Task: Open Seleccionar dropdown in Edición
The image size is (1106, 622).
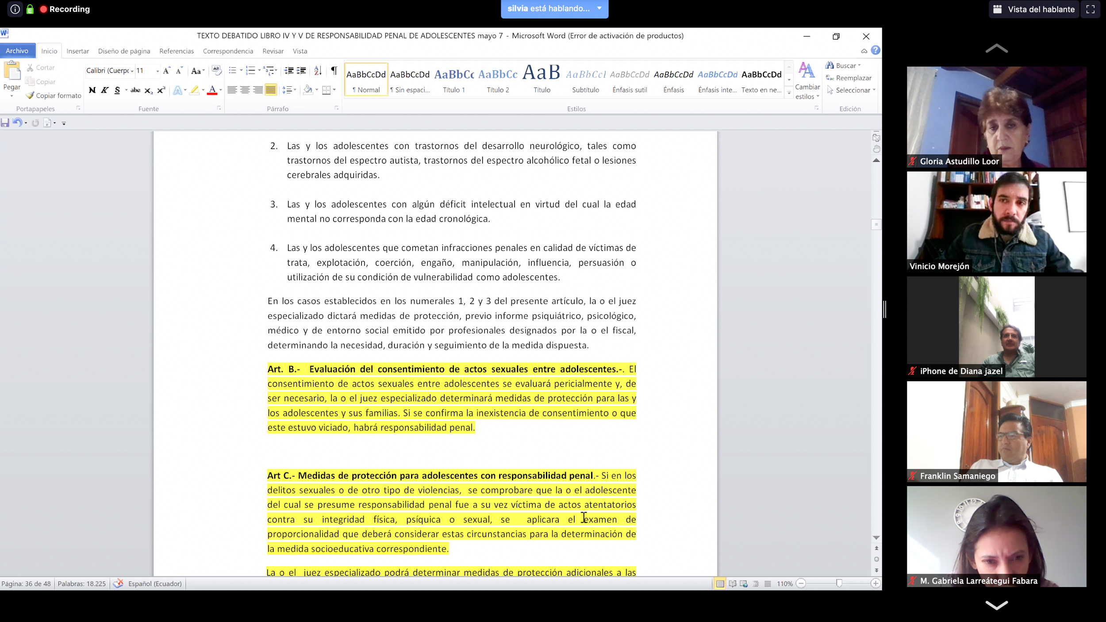Action: click(851, 90)
